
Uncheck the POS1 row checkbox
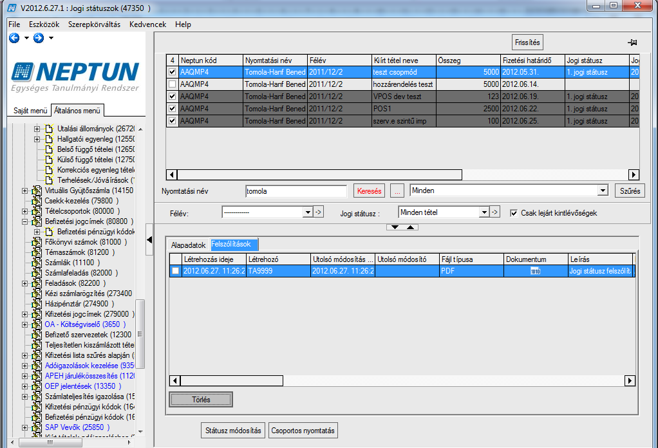[x=172, y=109]
